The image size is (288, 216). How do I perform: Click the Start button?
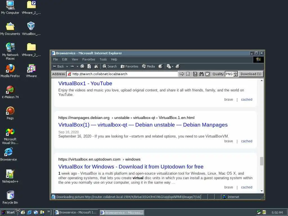[8, 212]
